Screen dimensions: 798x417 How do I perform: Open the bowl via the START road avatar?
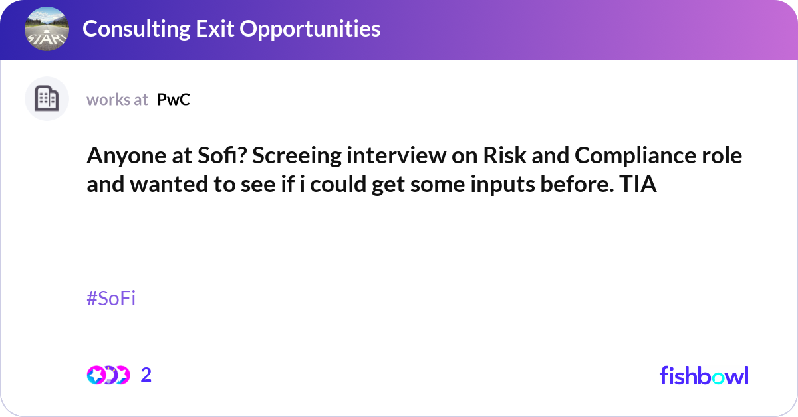(x=47, y=29)
